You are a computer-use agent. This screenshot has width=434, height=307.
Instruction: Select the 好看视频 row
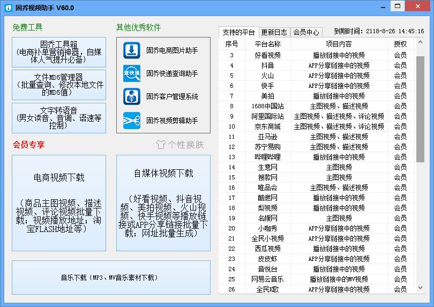[x=317, y=55]
